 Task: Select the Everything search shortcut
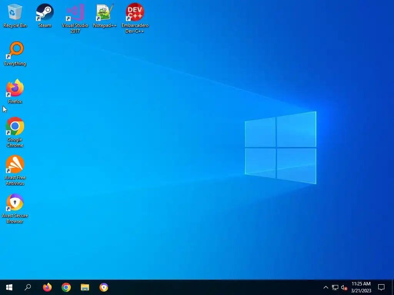15,54
